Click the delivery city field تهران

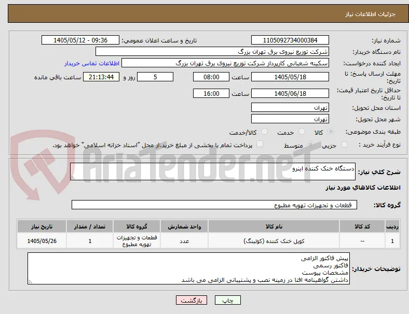(x=290, y=119)
